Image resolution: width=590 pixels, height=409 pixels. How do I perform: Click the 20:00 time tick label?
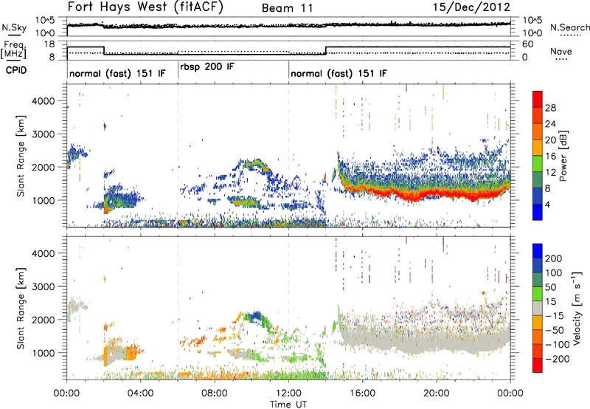point(437,393)
